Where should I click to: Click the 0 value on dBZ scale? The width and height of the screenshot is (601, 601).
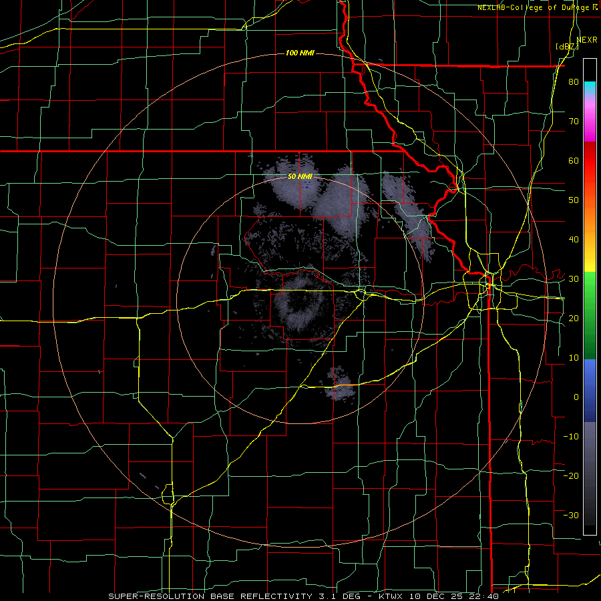pos(576,397)
